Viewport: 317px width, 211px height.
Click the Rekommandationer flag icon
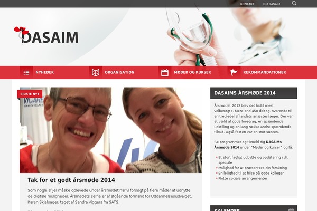[234, 72]
